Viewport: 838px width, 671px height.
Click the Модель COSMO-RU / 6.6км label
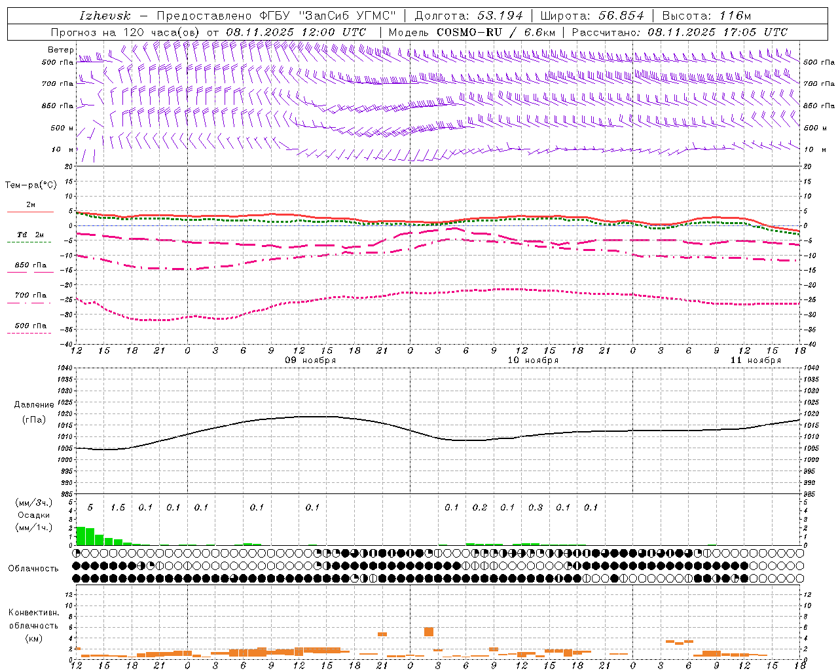[471, 32]
